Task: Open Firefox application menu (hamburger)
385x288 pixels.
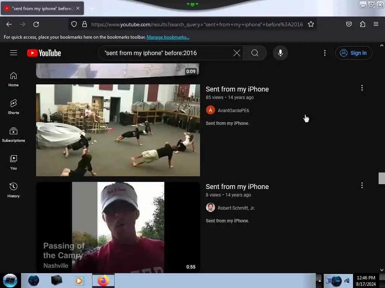Action: point(376,24)
